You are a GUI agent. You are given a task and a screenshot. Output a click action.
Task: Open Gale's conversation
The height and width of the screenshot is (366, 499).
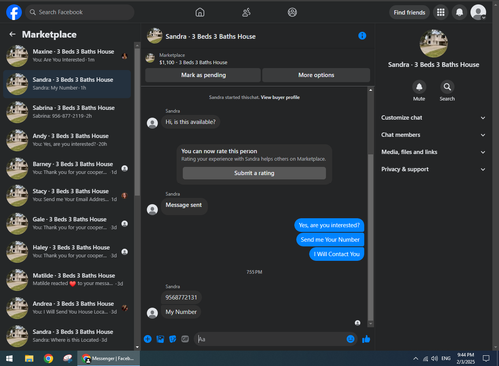pyautogui.click(x=67, y=223)
